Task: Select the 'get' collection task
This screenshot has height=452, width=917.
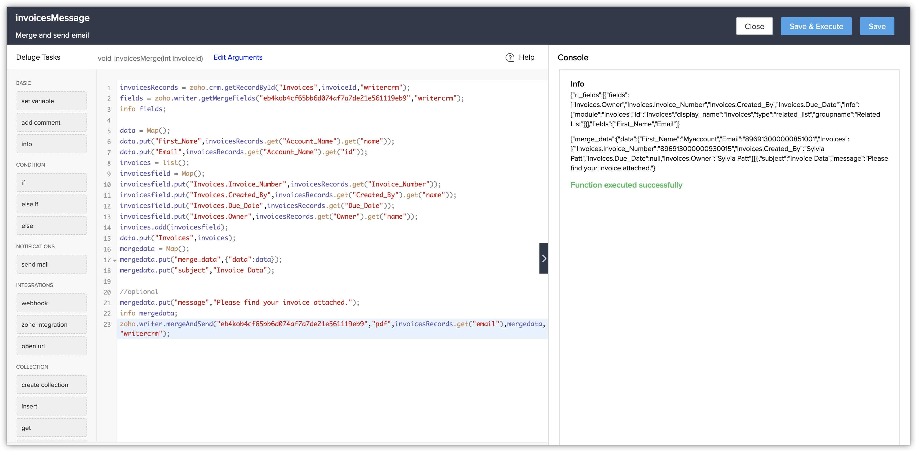Action: (x=52, y=428)
